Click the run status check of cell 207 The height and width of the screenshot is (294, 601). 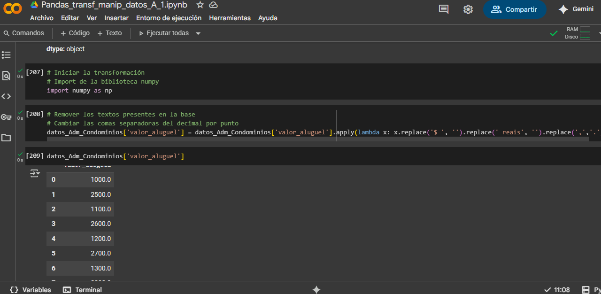[x=20, y=70]
